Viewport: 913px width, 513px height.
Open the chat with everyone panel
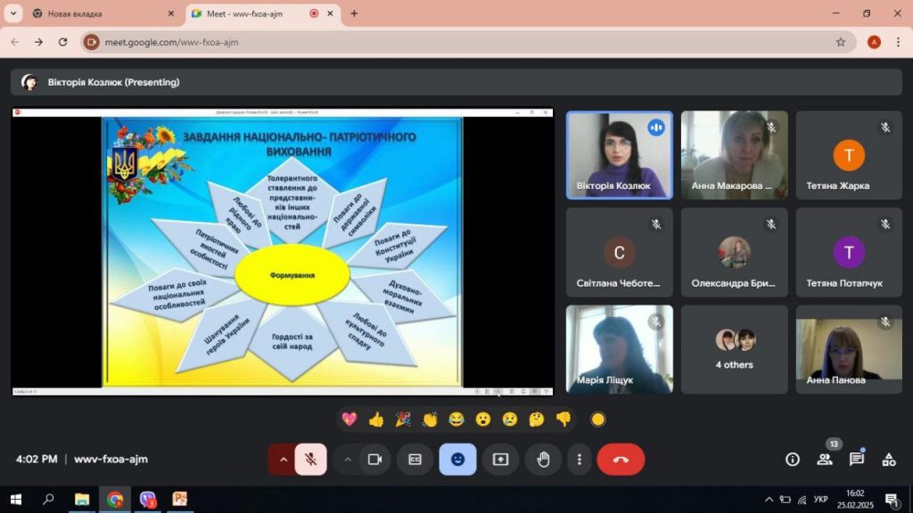[857, 460]
